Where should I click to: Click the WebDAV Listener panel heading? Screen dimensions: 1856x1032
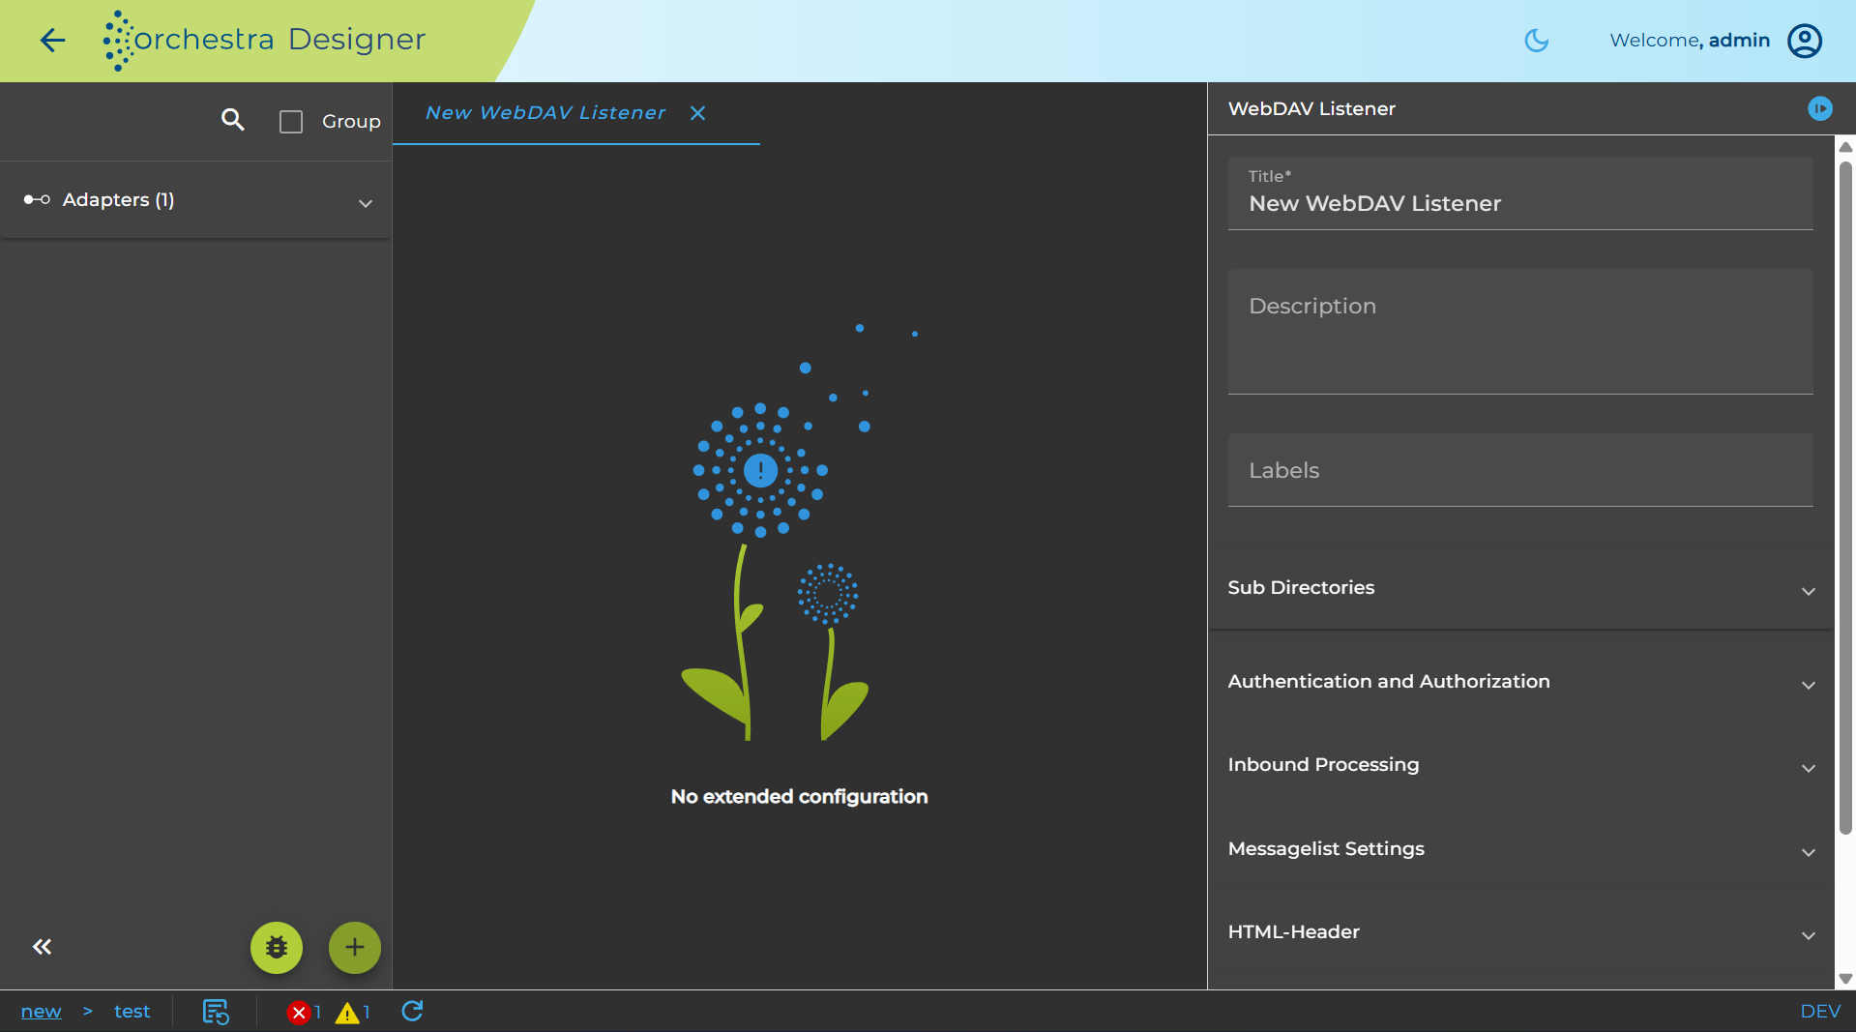[x=1311, y=108]
